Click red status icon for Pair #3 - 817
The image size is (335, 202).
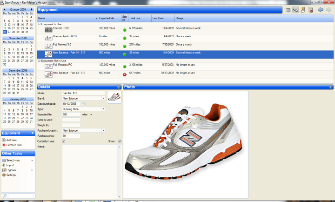pyautogui.click(x=125, y=74)
